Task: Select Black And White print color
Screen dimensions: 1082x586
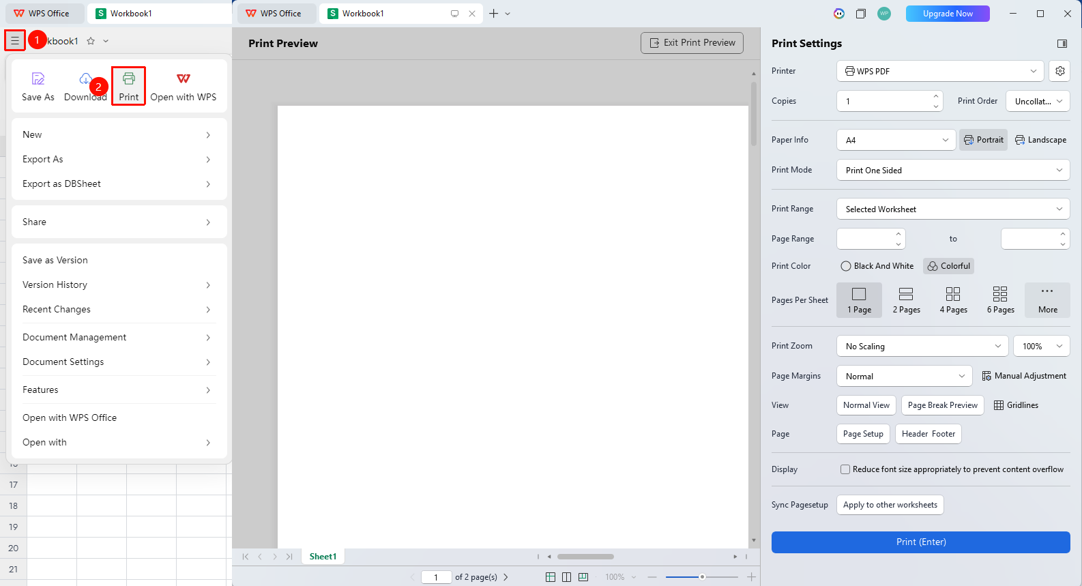Action: 877,266
